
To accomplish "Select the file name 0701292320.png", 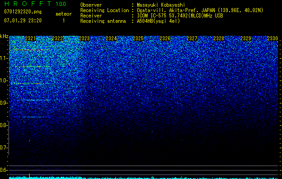I will 23,12.
